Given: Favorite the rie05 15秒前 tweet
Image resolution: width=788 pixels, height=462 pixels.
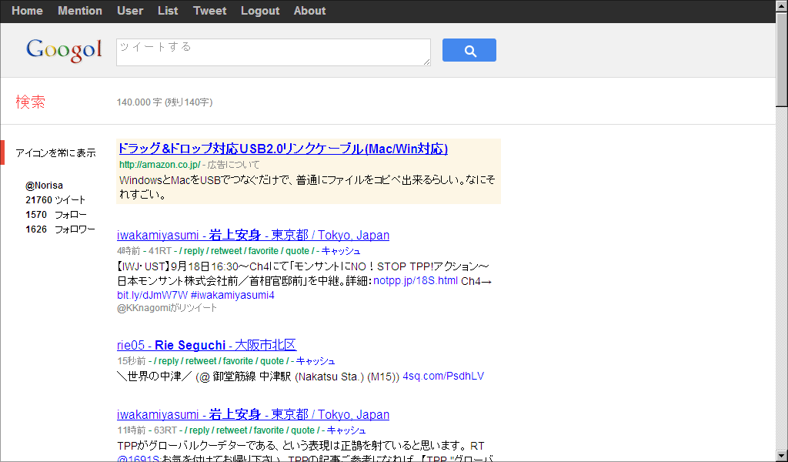Looking at the screenshot, I should 238,361.
